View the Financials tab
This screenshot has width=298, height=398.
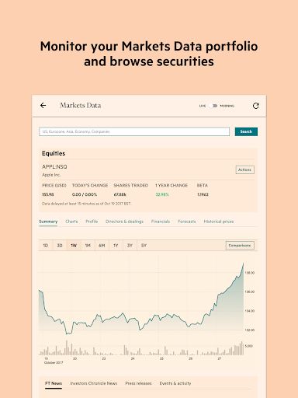pos(161,222)
